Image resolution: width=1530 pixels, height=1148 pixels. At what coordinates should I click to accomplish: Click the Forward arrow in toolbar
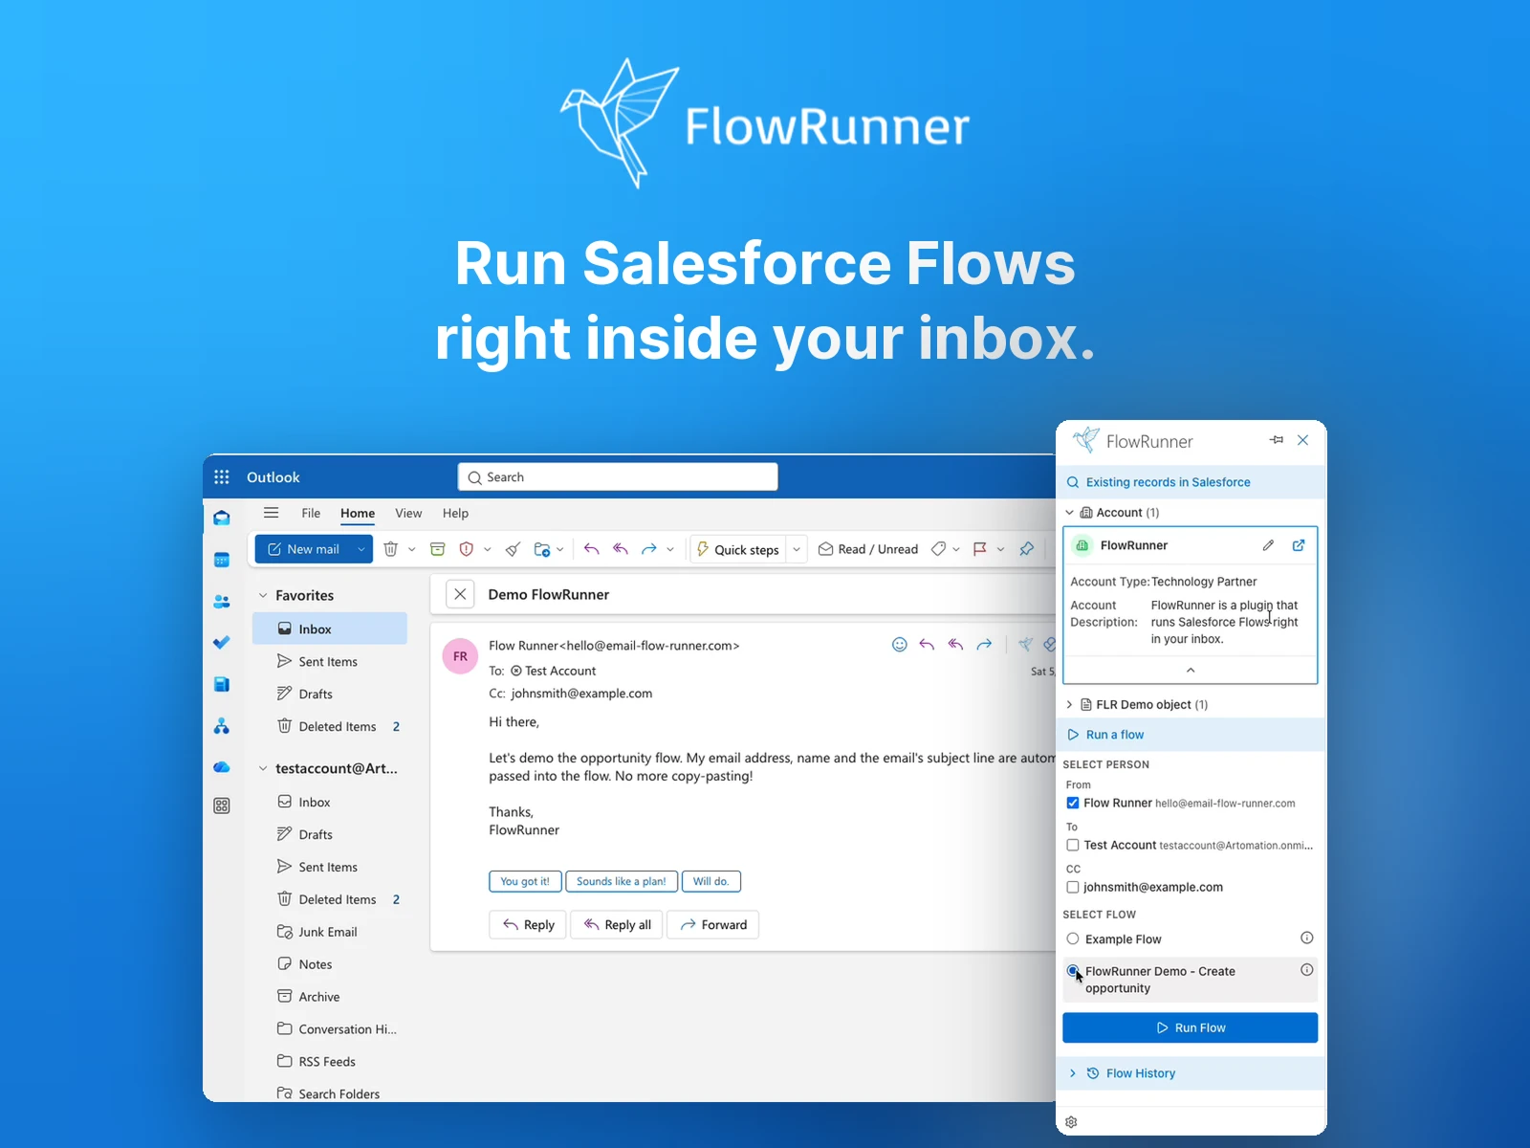pos(649,549)
